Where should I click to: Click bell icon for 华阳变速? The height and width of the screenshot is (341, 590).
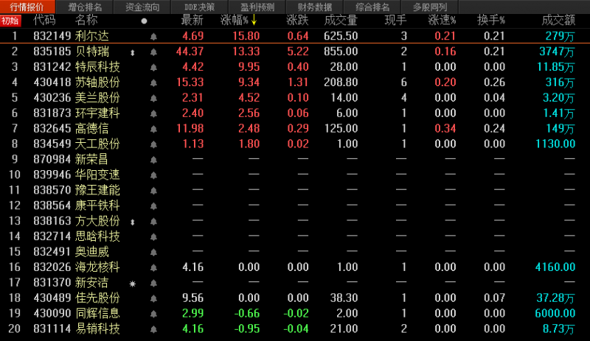coord(153,175)
